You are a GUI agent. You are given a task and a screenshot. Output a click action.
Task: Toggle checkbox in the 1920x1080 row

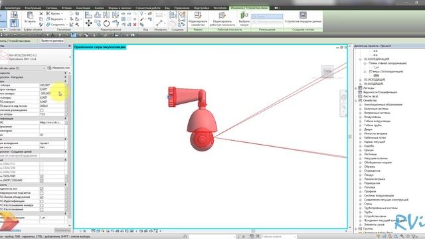41,177
